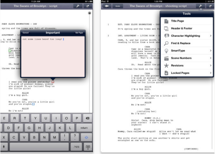Open Locked Pages in Tools menu

point(187,73)
